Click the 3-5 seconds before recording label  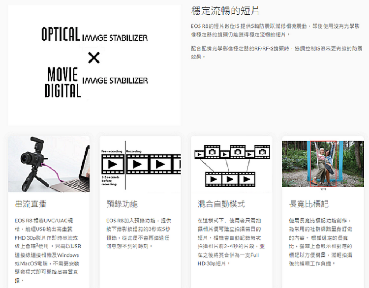(110, 181)
